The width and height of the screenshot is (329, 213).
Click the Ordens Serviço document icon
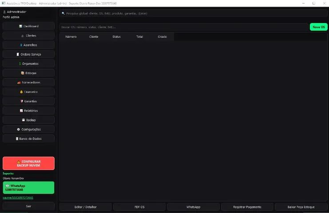tap(18, 54)
